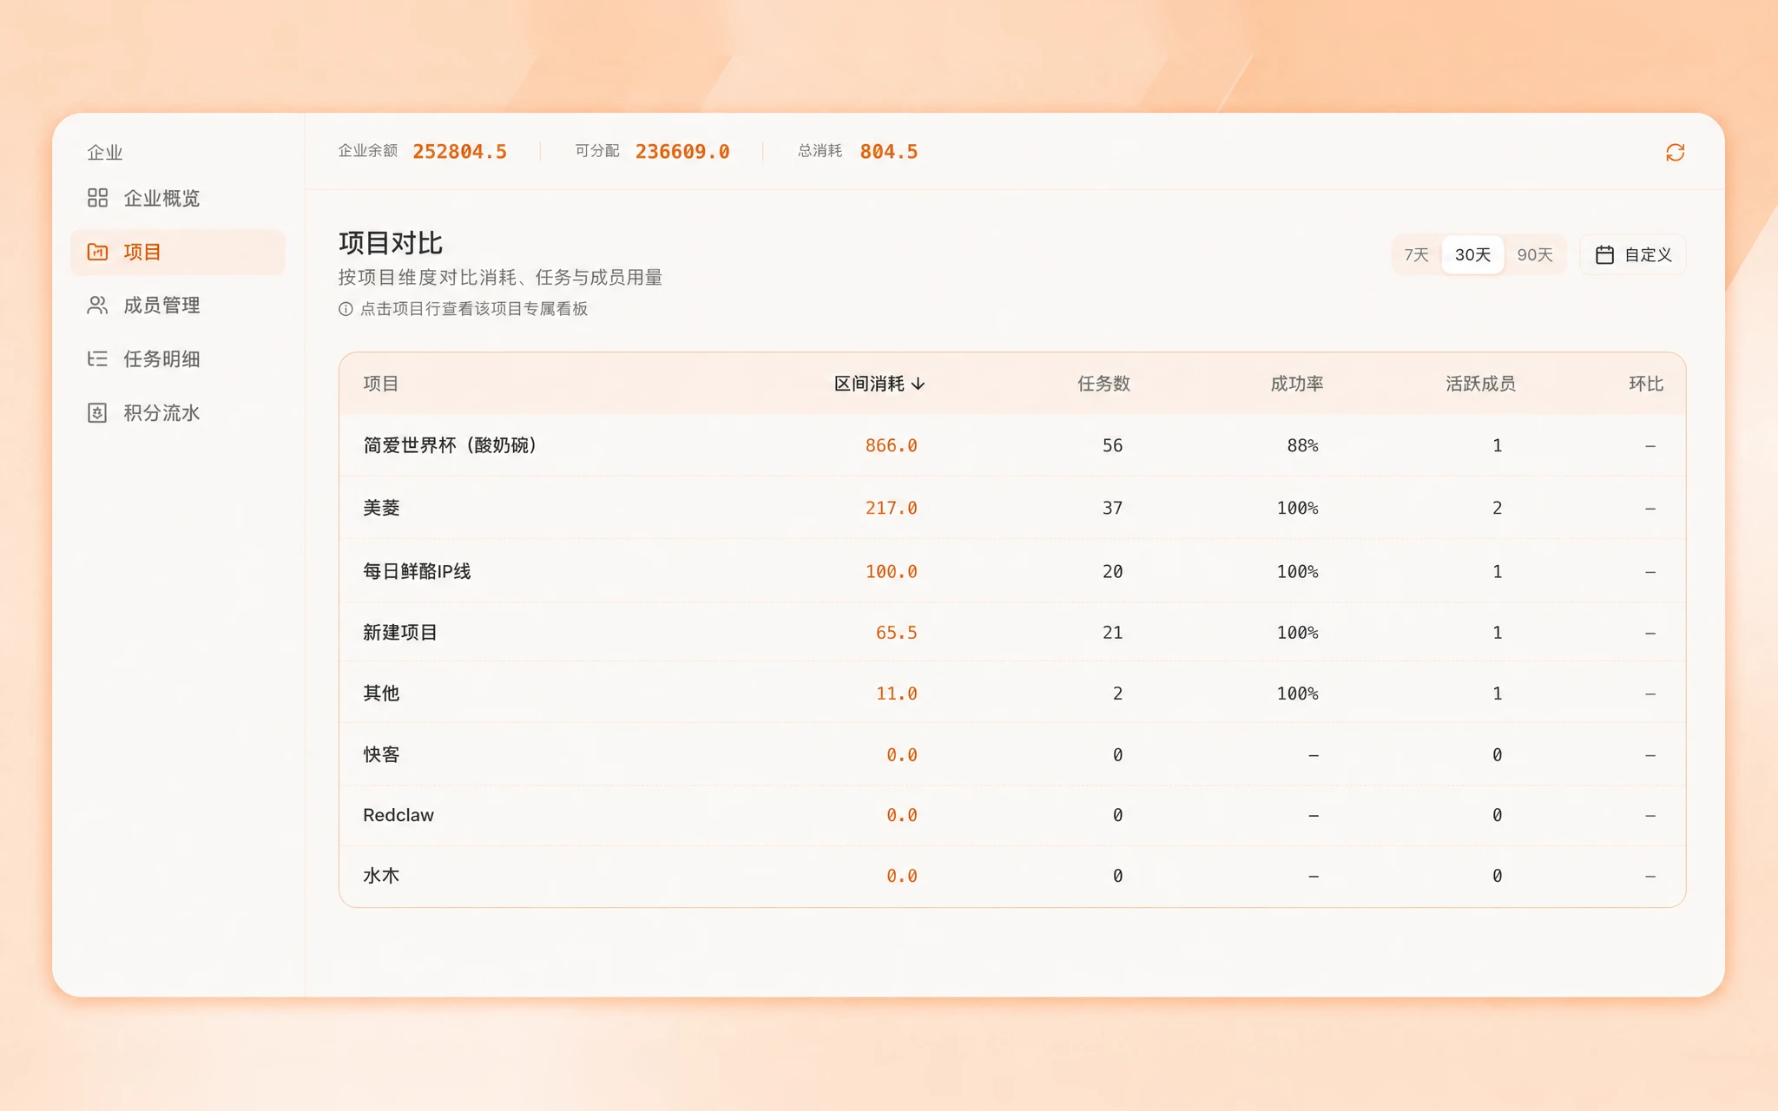Select the 30天 time range
The image size is (1778, 1111).
point(1472,254)
